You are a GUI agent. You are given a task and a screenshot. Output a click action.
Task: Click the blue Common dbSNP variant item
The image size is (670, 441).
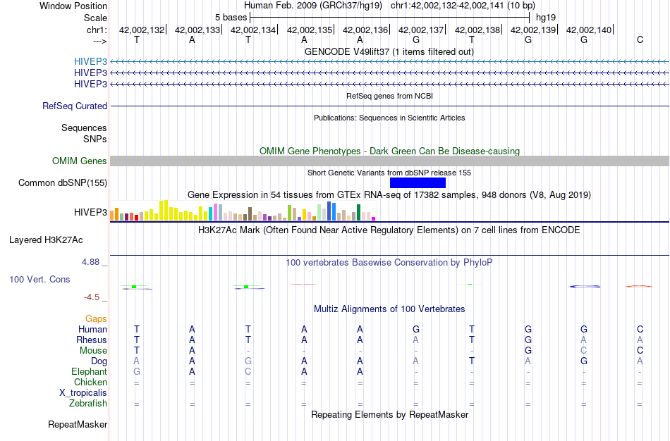coord(418,182)
